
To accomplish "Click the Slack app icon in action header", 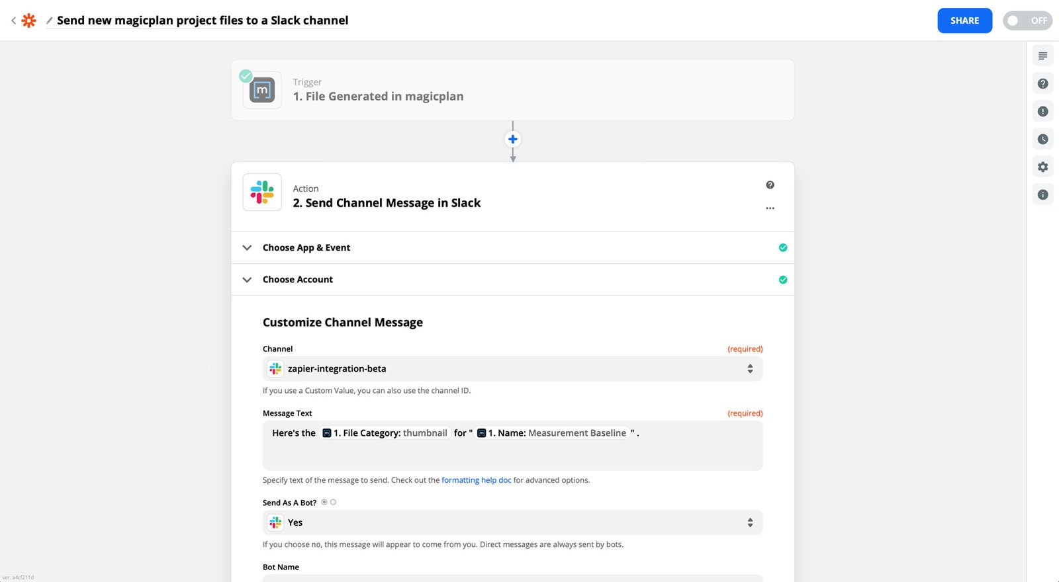I will (262, 192).
